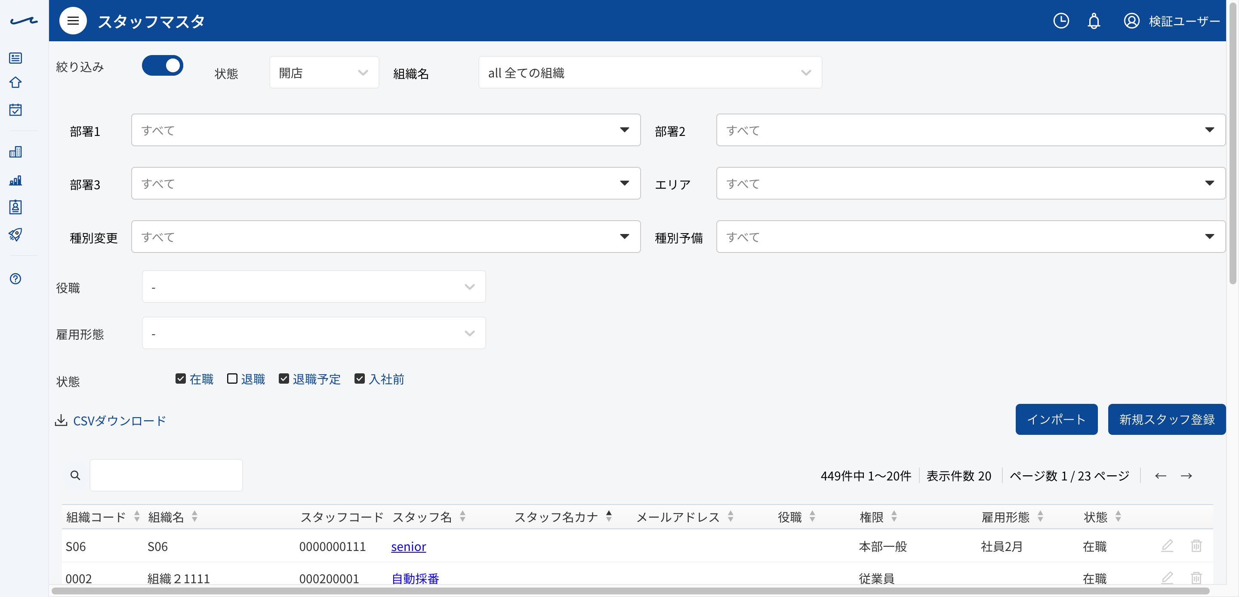Click the CSV download icon
This screenshot has height=597, width=1239.
[61, 420]
